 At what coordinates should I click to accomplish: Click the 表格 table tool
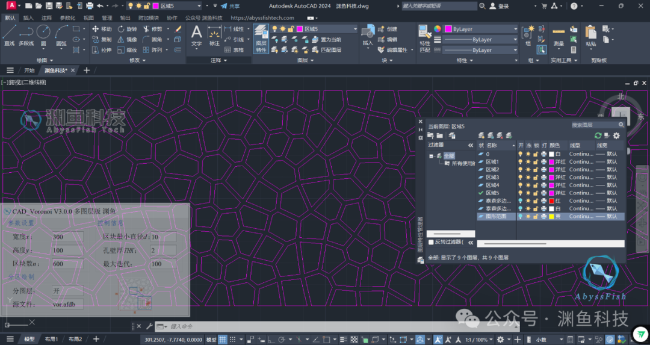[234, 50]
